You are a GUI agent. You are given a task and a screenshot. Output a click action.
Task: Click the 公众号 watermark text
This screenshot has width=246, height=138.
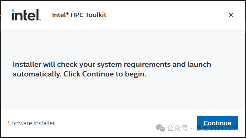coord(177,128)
